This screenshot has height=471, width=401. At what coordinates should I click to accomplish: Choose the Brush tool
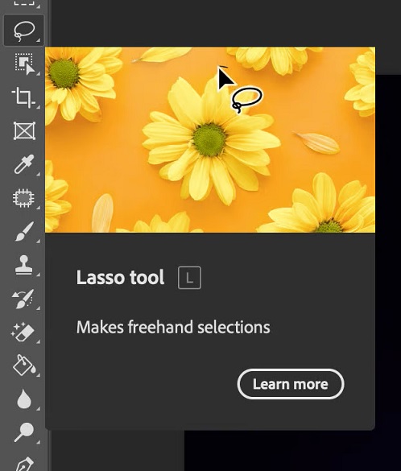pos(24,231)
